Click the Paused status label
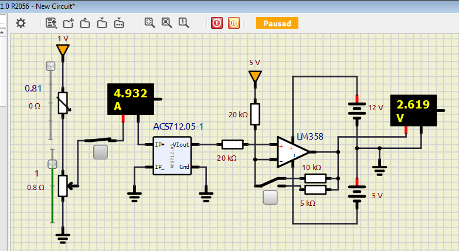This screenshot has width=459, height=251. coord(277,23)
